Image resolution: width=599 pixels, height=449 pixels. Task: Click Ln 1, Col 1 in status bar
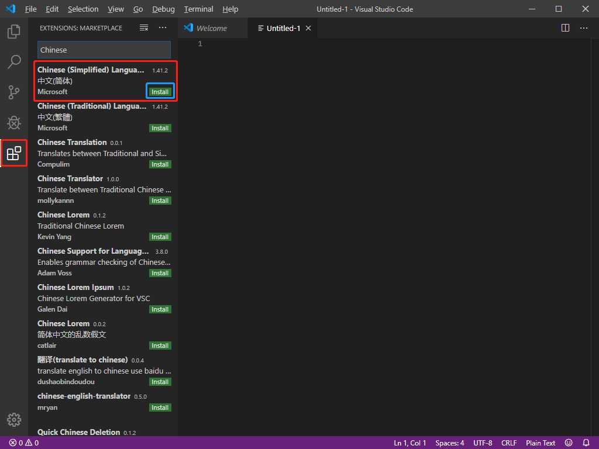tap(409, 443)
